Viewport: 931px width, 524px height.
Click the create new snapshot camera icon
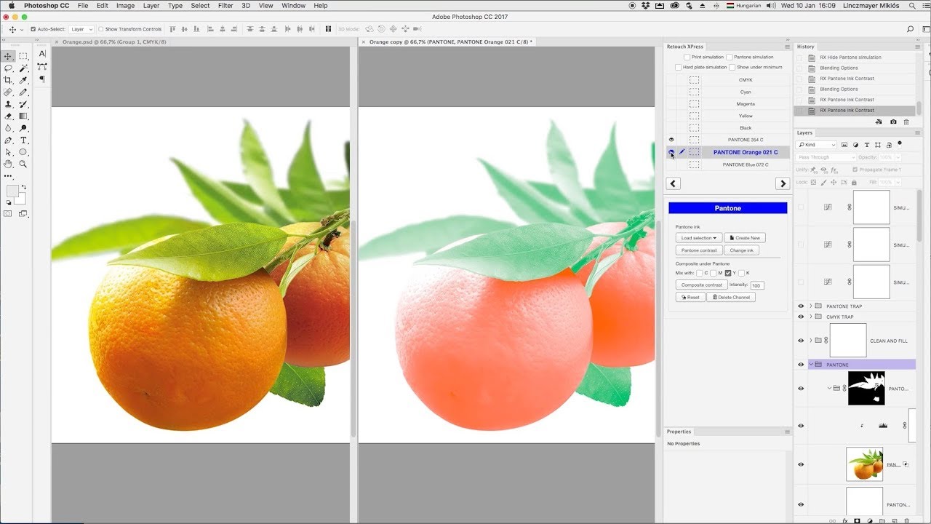[x=893, y=122]
